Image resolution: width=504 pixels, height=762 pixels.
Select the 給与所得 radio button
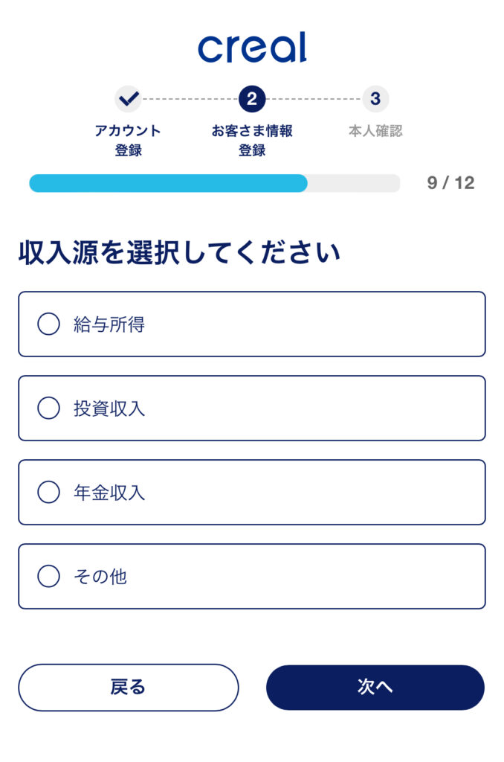pos(49,324)
